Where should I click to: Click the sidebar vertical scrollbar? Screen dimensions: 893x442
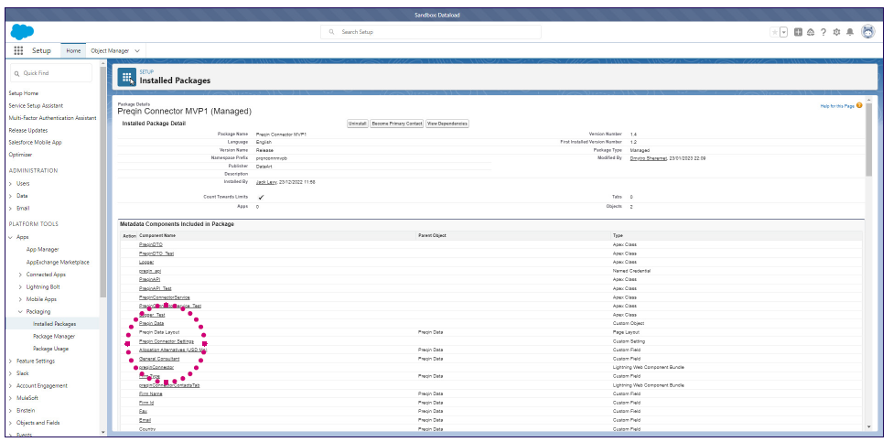tap(103, 182)
